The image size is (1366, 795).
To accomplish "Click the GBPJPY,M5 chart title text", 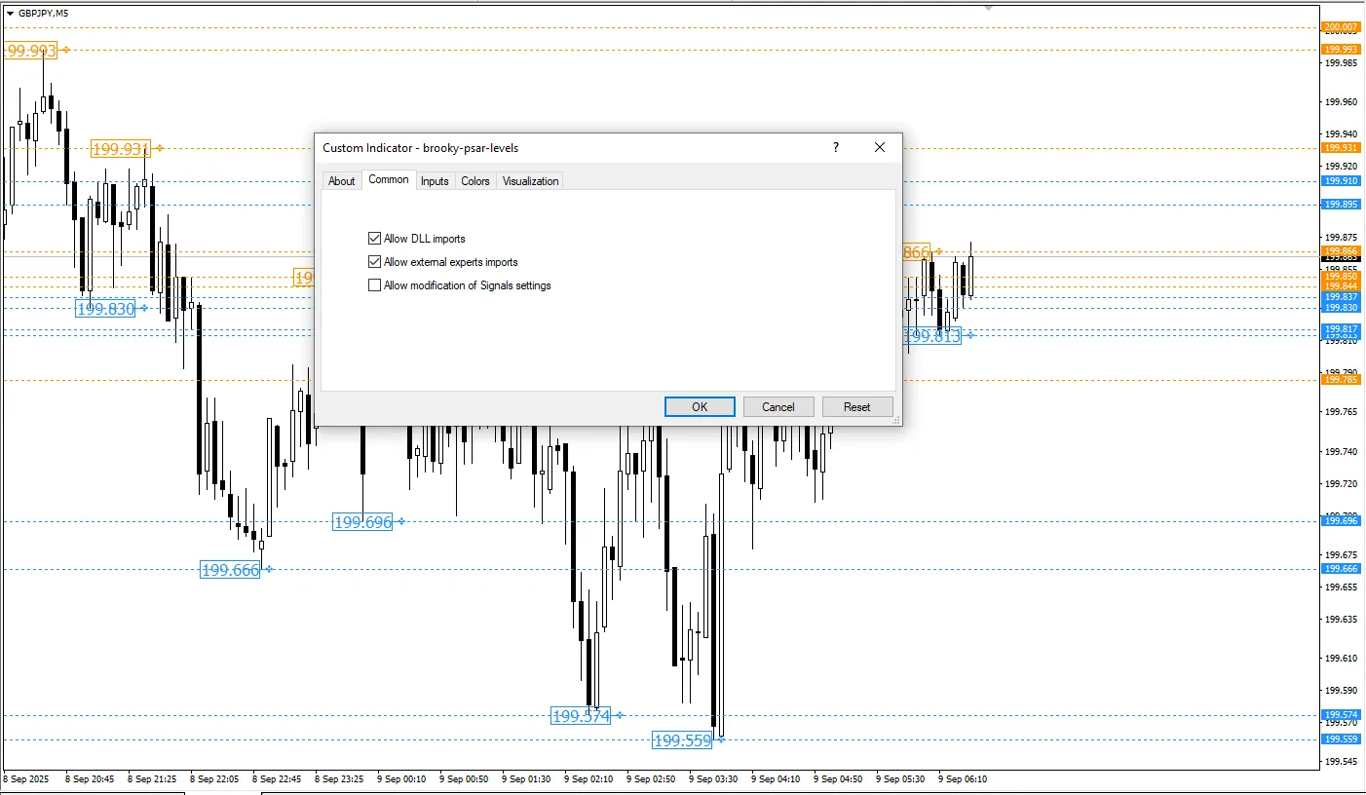I will click(44, 13).
